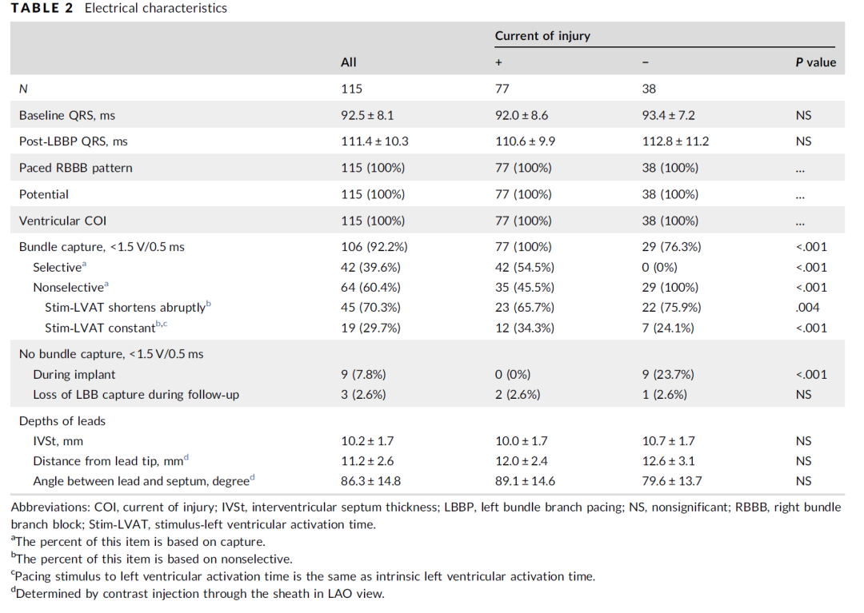
Task: Click the "TABLE 2" title label
Action: 36,9
